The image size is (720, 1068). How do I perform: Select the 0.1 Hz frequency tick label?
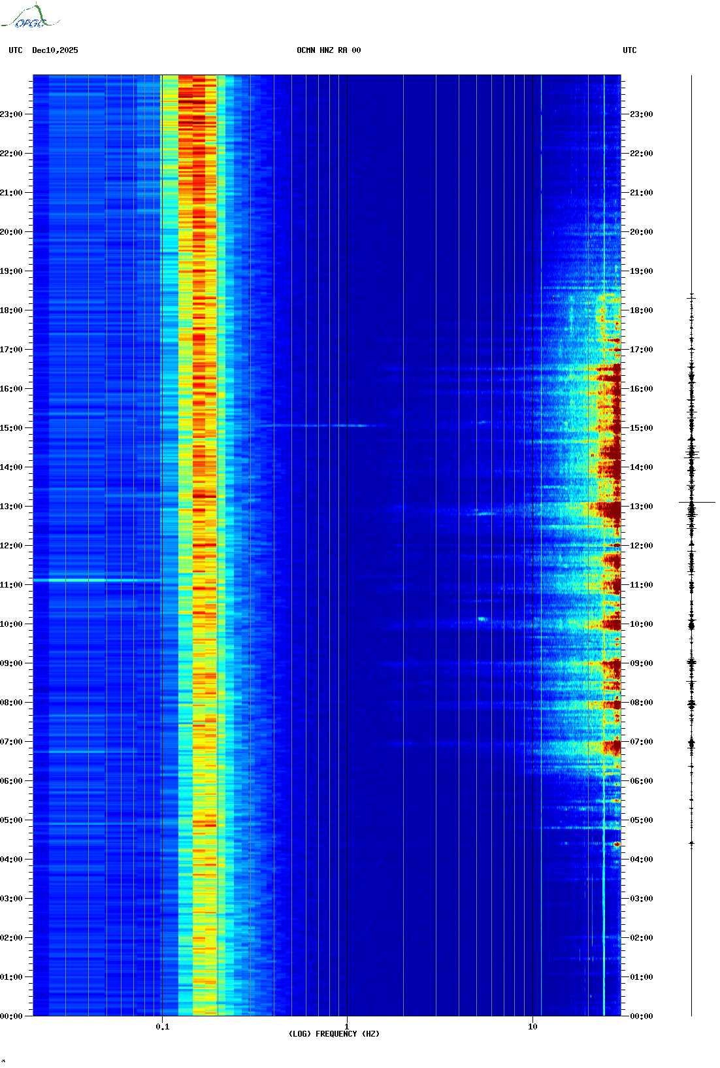(x=162, y=1026)
